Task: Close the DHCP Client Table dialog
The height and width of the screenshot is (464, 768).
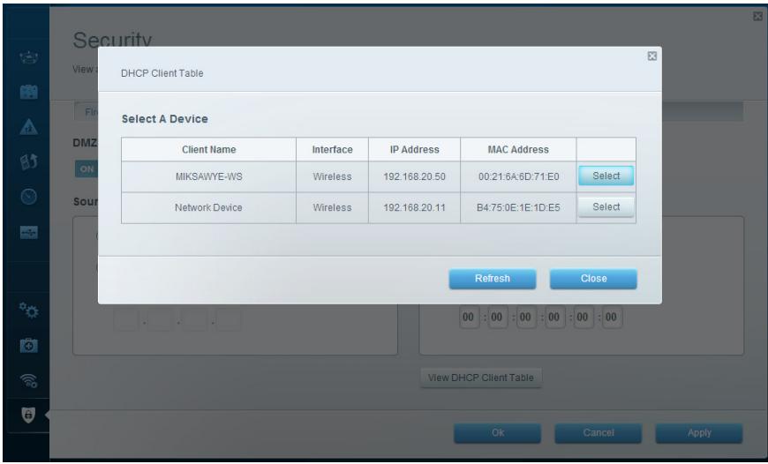Action: (593, 279)
